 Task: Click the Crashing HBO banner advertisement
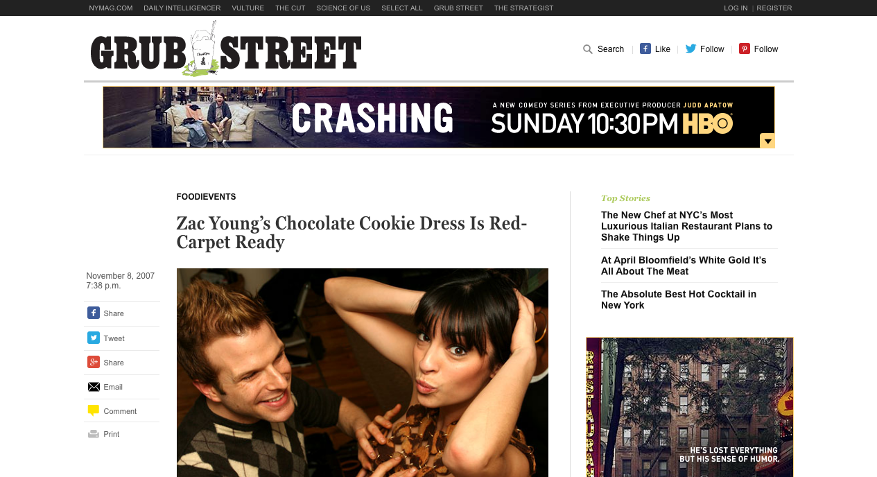(x=439, y=117)
